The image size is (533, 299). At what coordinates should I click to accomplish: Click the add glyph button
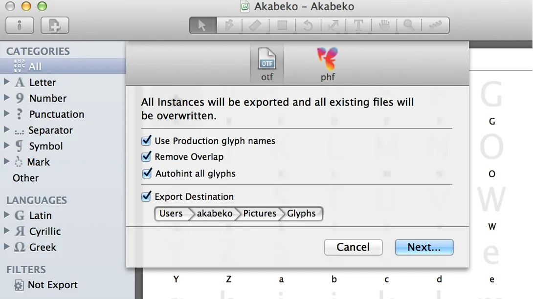click(55, 25)
